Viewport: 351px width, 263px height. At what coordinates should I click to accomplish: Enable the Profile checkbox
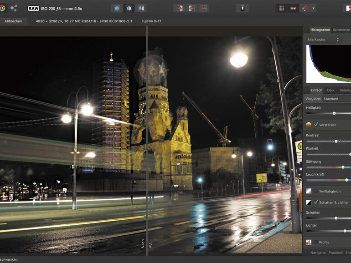pos(316,242)
